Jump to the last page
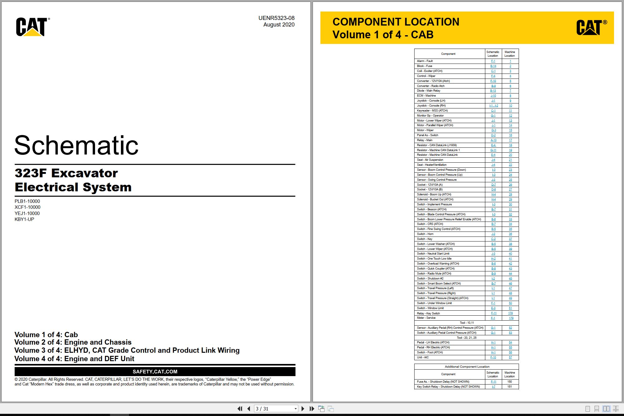Screen dimensions: 624x416 (312, 409)
